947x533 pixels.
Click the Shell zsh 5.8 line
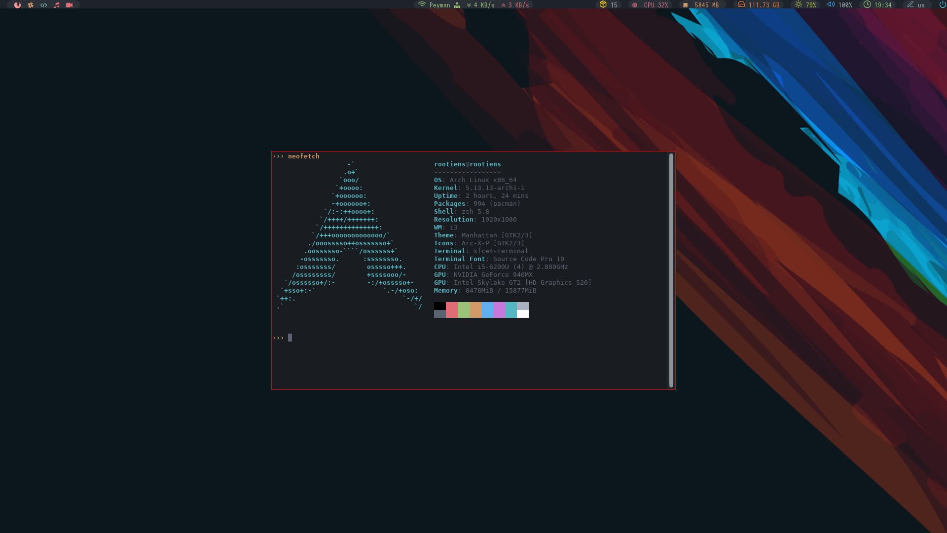point(462,212)
